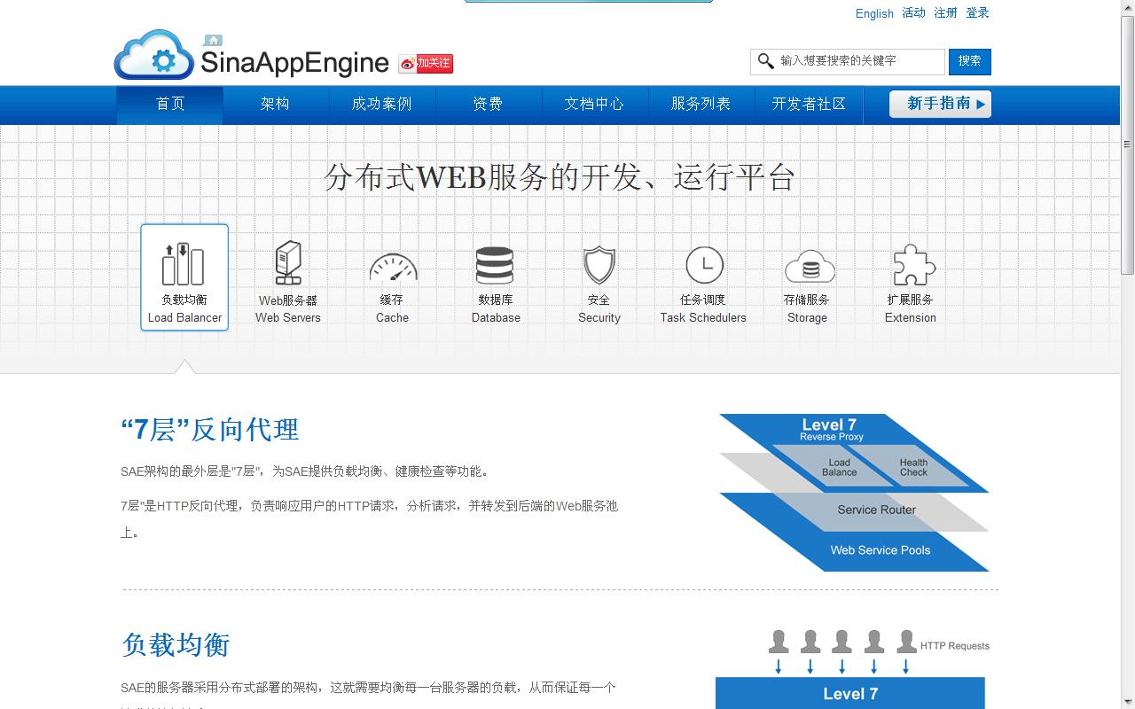Select the Database icon
This screenshot has width=1135, height=709.
(495, 265)
